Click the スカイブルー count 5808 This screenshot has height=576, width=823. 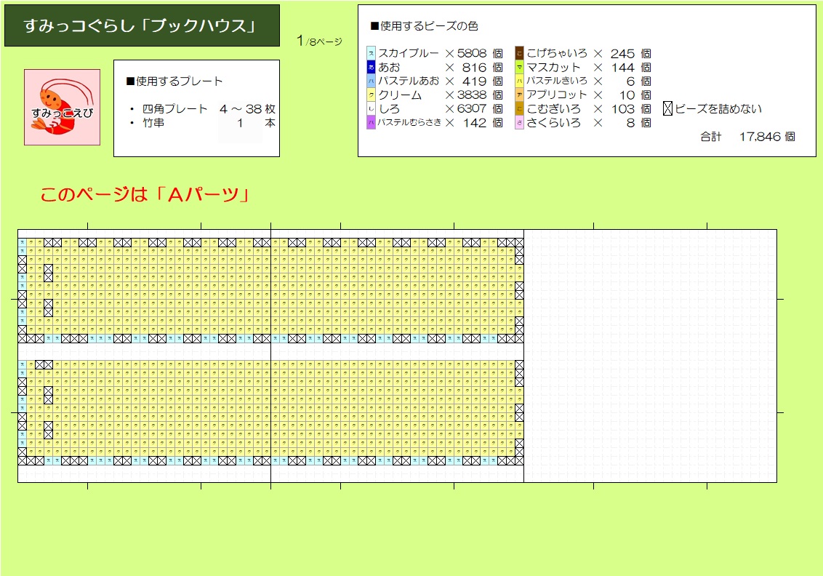point(472,53)
